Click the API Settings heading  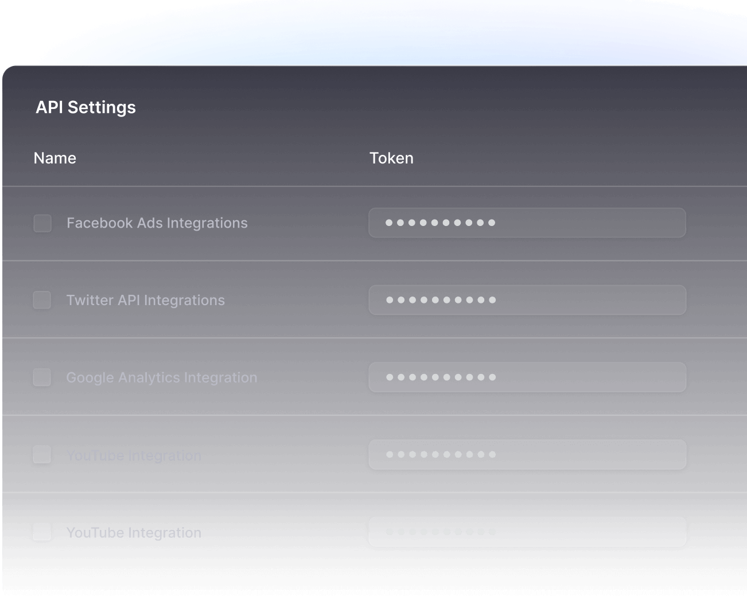tap(85, 107)
